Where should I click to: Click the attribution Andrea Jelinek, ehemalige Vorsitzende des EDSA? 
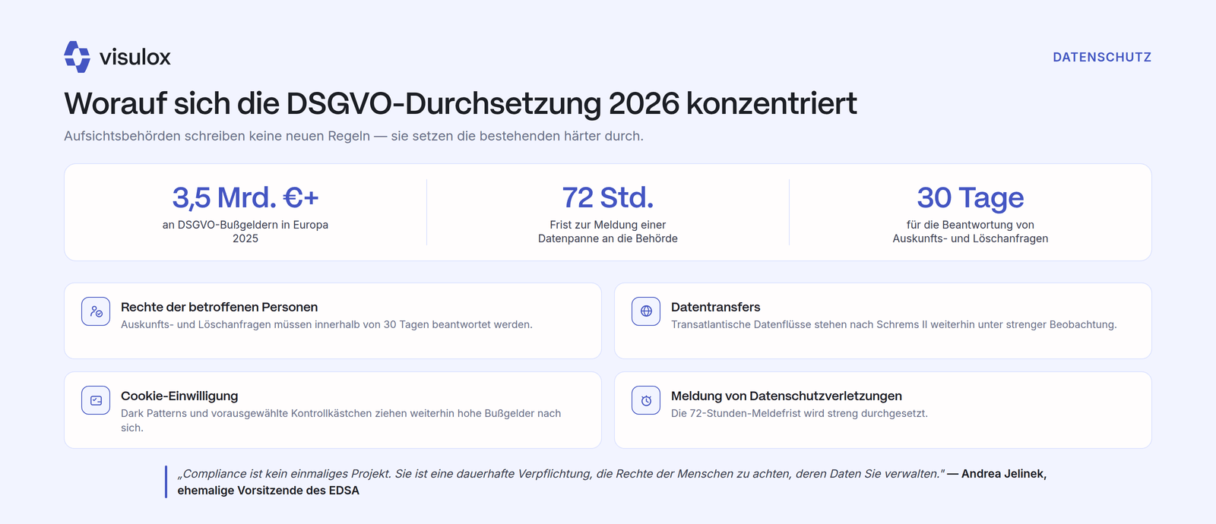click(x=612, y=481)
